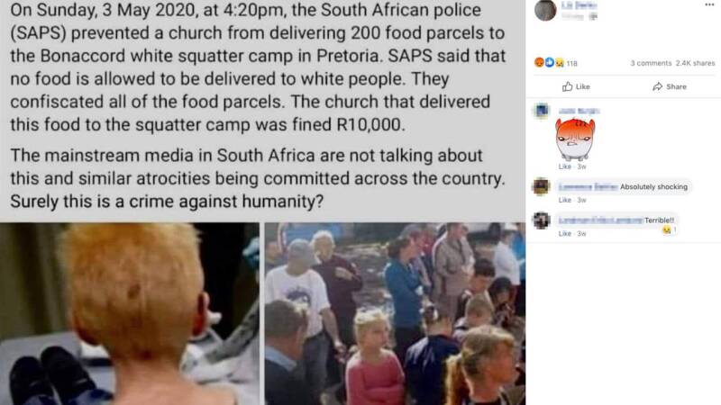This screenshot has height=405, width=721.
Task: Like the sticker comment
Action: tap(565, 166)
